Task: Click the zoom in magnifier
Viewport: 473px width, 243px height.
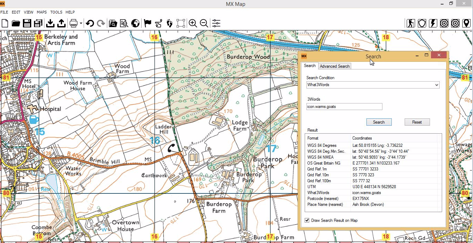Action: 193,23
